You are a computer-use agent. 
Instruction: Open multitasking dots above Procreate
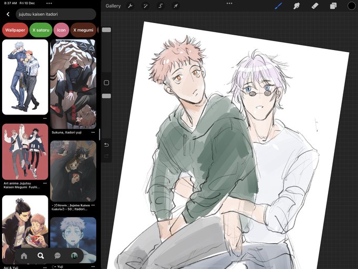[x=230, y=3]
